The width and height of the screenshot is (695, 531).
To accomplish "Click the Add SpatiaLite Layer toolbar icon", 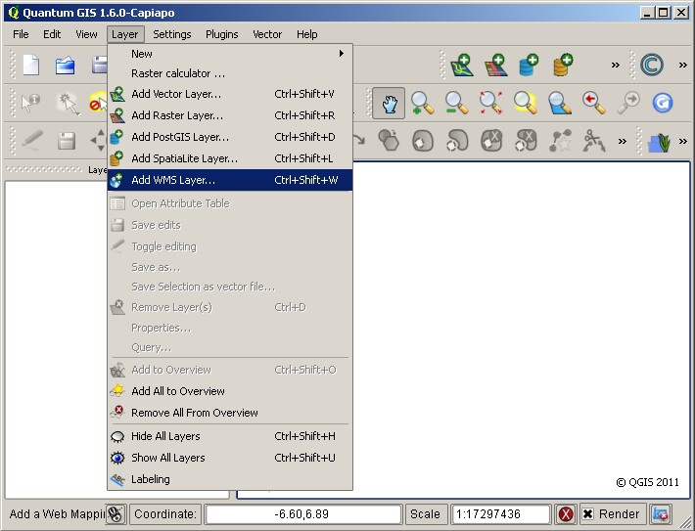I will click(564, 66).
